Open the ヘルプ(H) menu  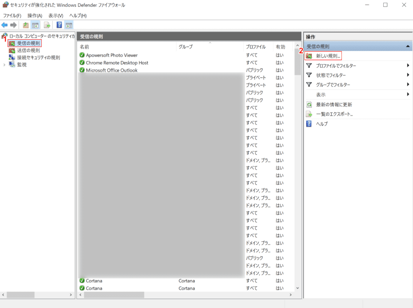click(x=78, y=15)
